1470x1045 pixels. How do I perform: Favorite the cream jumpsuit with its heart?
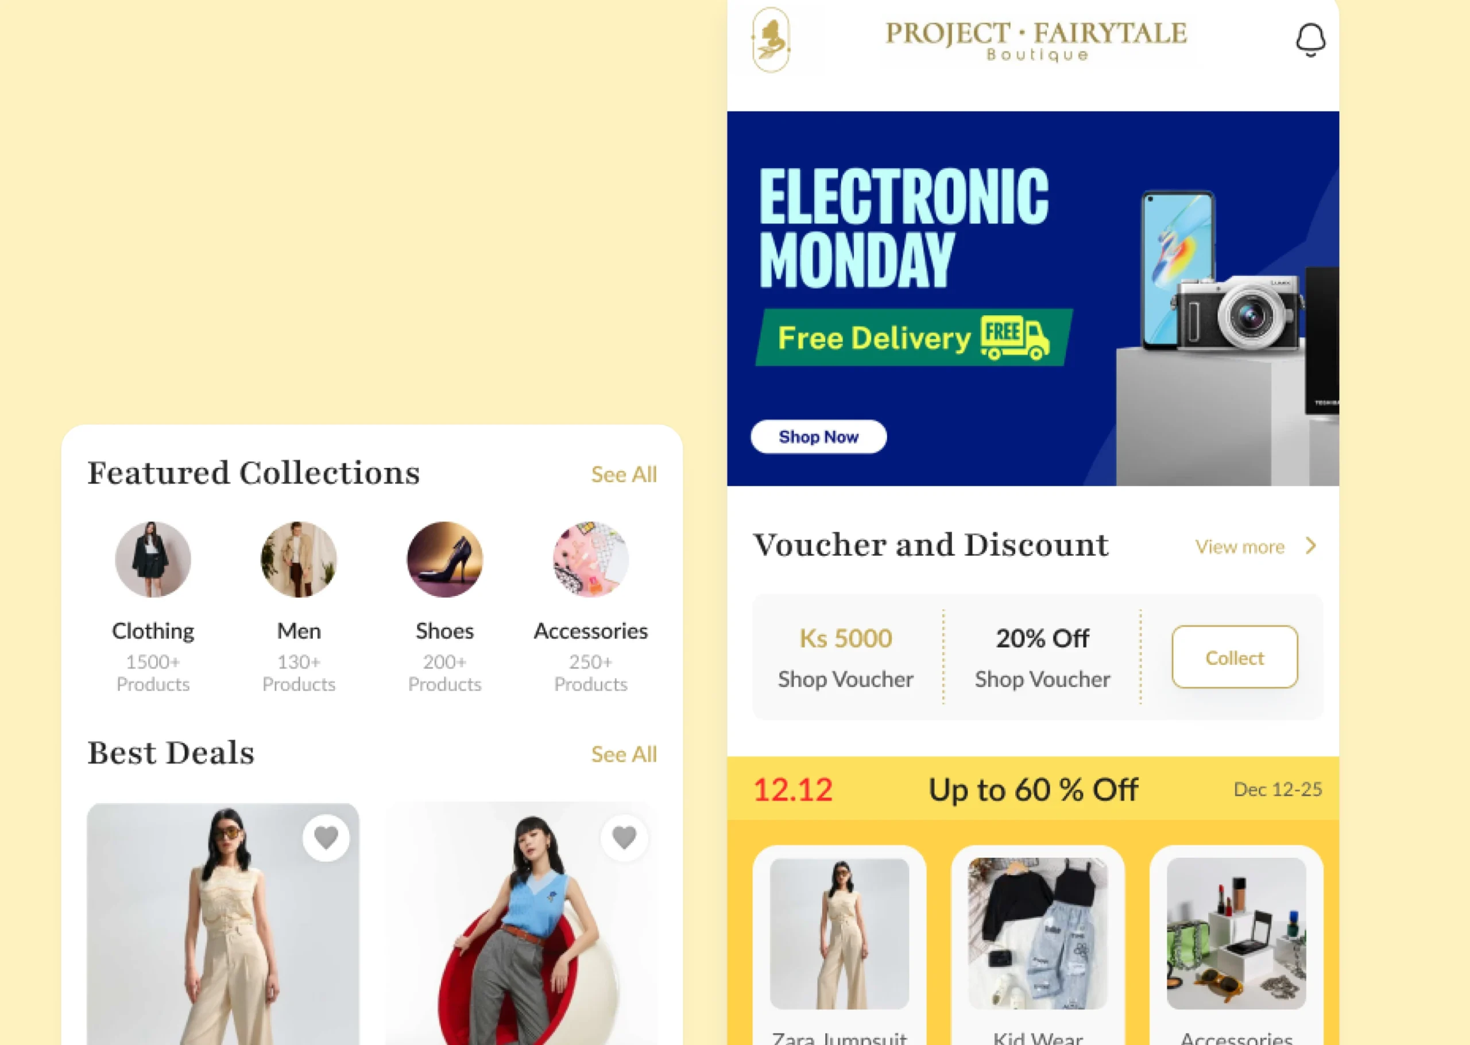326,838
